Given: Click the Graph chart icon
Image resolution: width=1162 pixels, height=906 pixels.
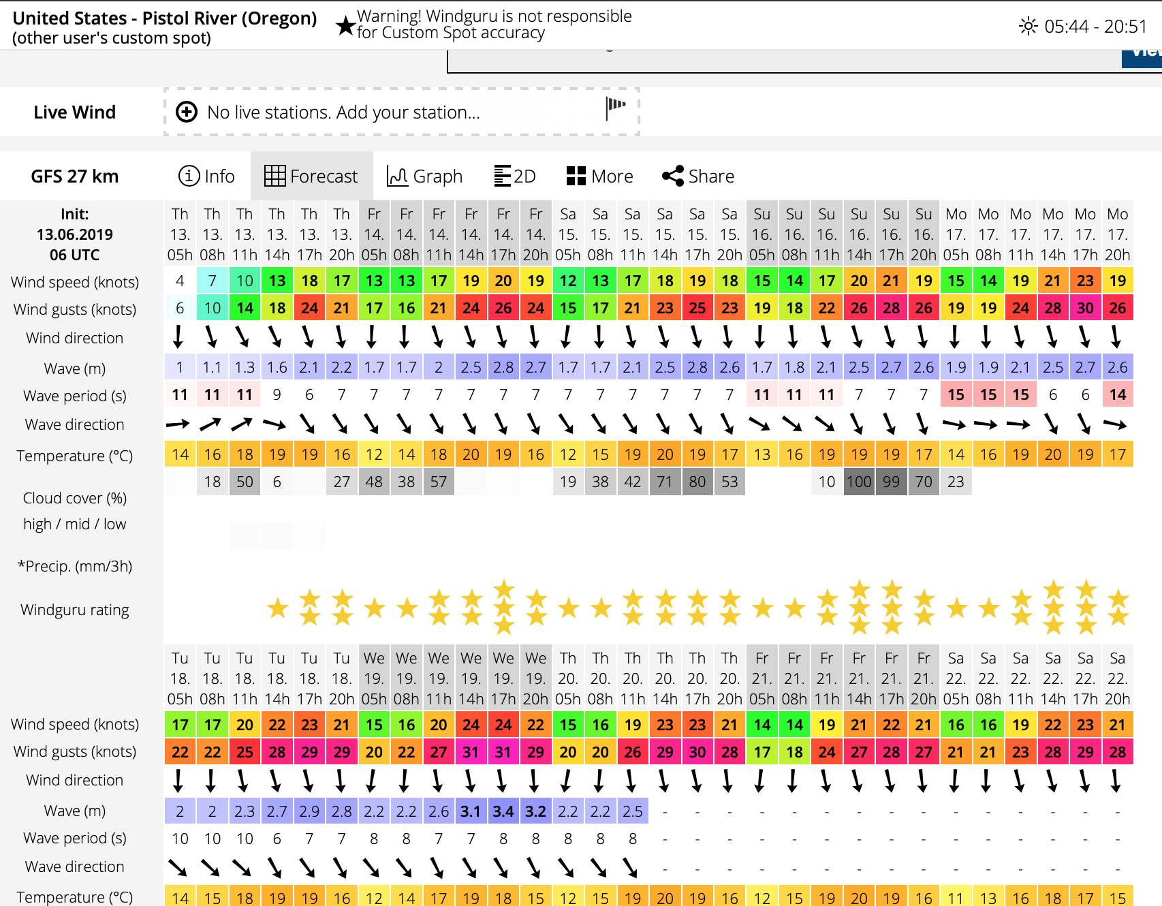Looking at the screenshot, I should (398, 176).
